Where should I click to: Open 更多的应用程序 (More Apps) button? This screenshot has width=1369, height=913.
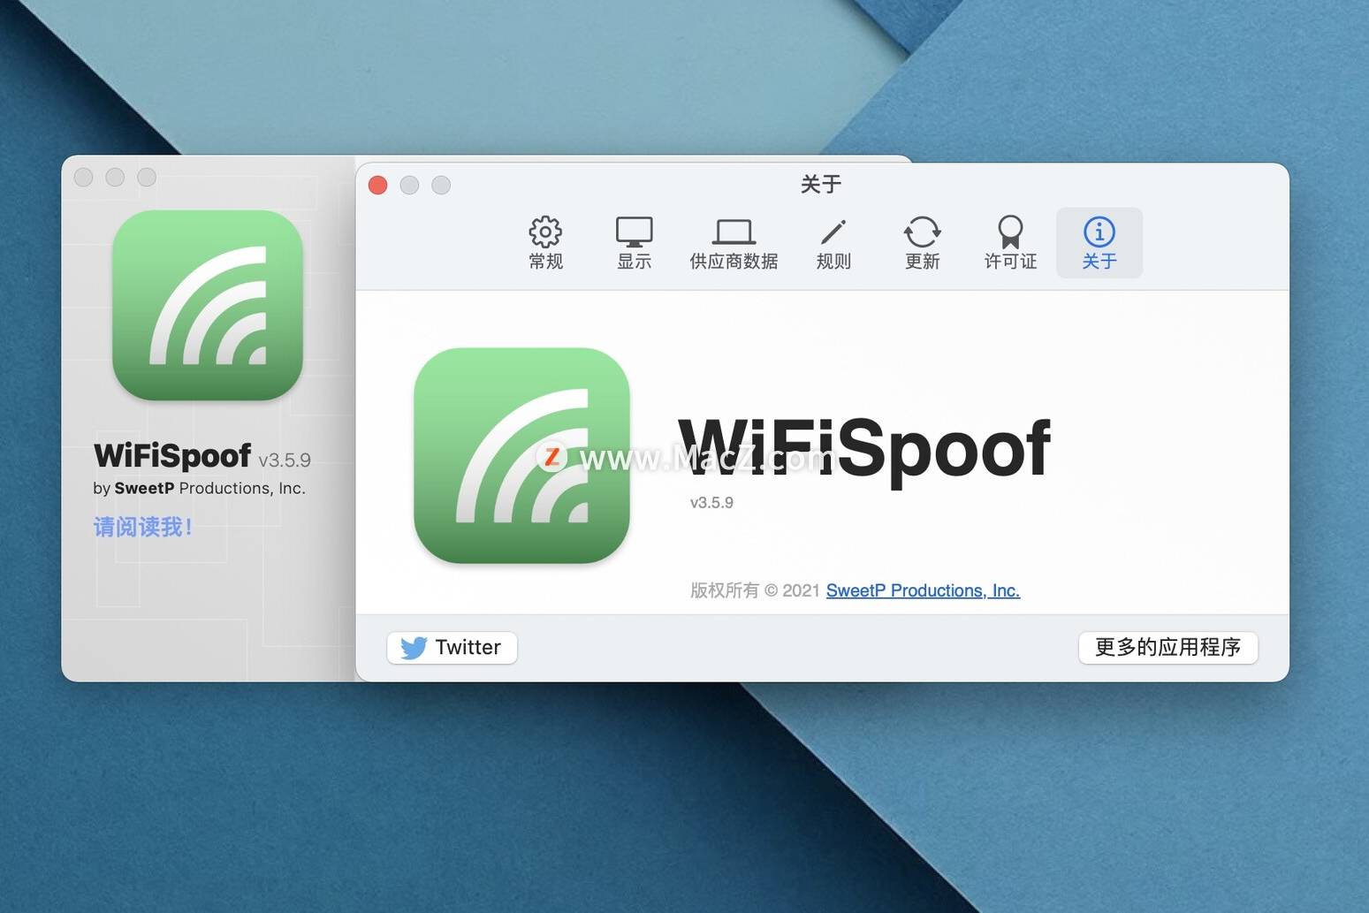click(x=1167, y=647)
